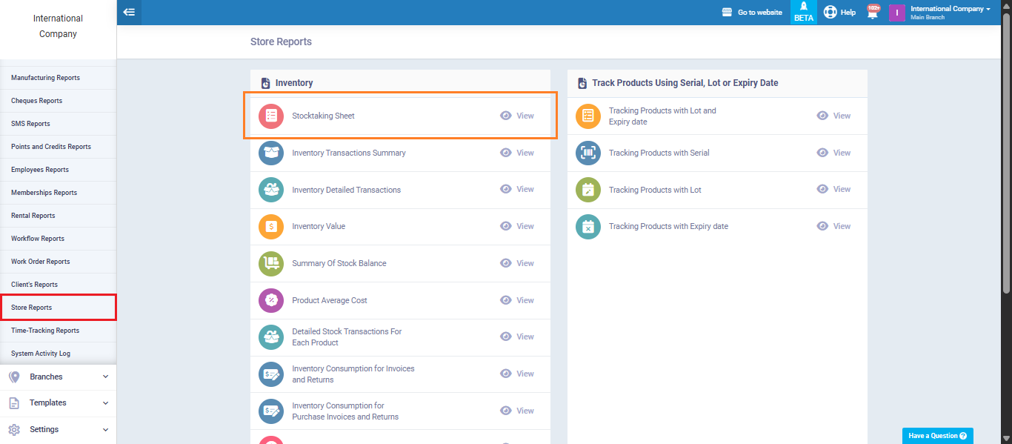Click the Product Average Cost purple icon
The image size is (1012, 444).
point(271,301)
